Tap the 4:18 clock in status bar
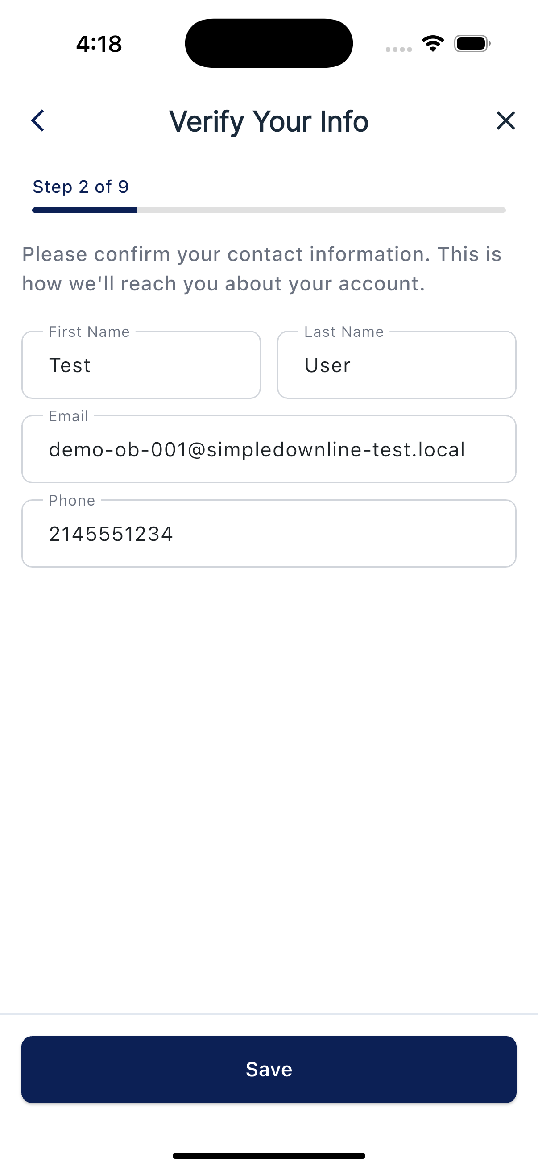The image size is (538, 1170). point(99,44)
